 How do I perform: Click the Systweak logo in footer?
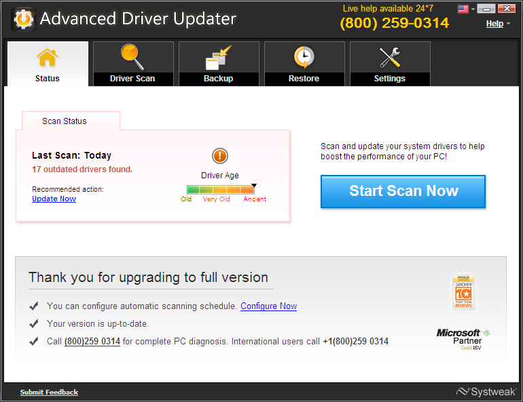486,392
